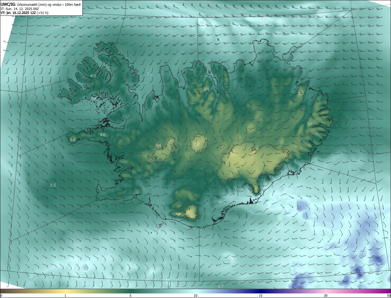Select the 9.8 value label on the map
Screen dimensions: 391x298
pos(232,260)
